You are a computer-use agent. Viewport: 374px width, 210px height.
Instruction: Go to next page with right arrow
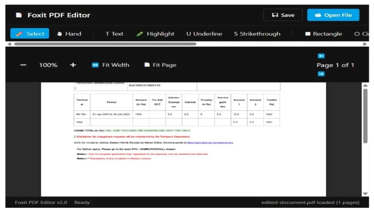[x=321, y=74]
